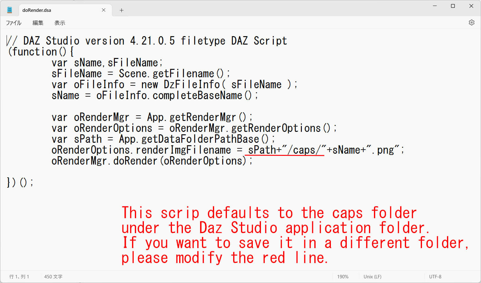
Task: Open the 表示 menu
Action: 60,23
